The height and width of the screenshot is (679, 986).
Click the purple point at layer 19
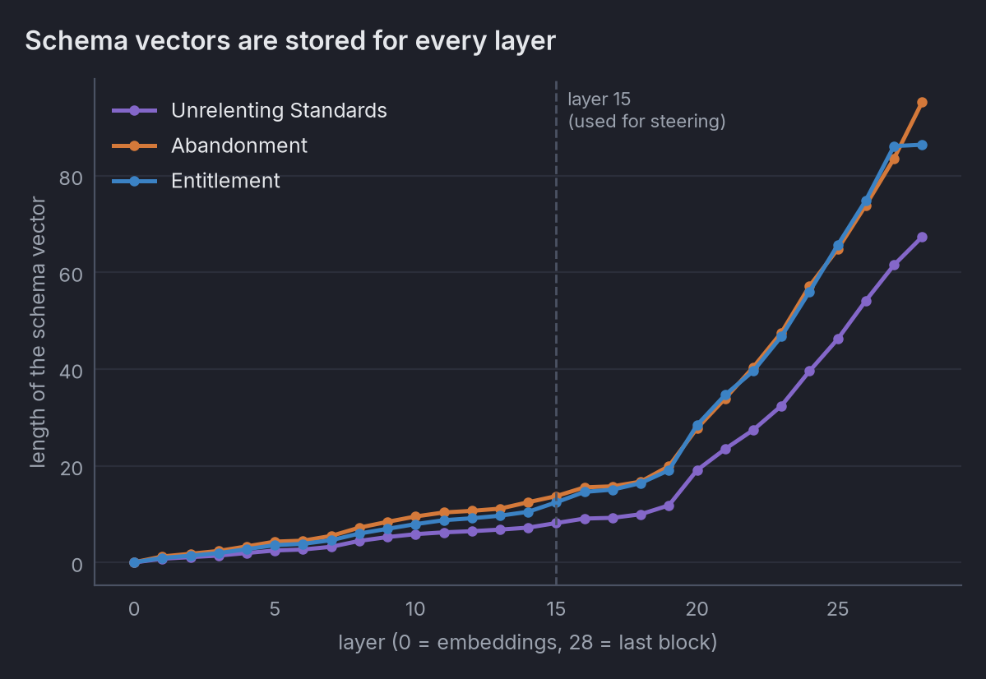coord(669,506)
